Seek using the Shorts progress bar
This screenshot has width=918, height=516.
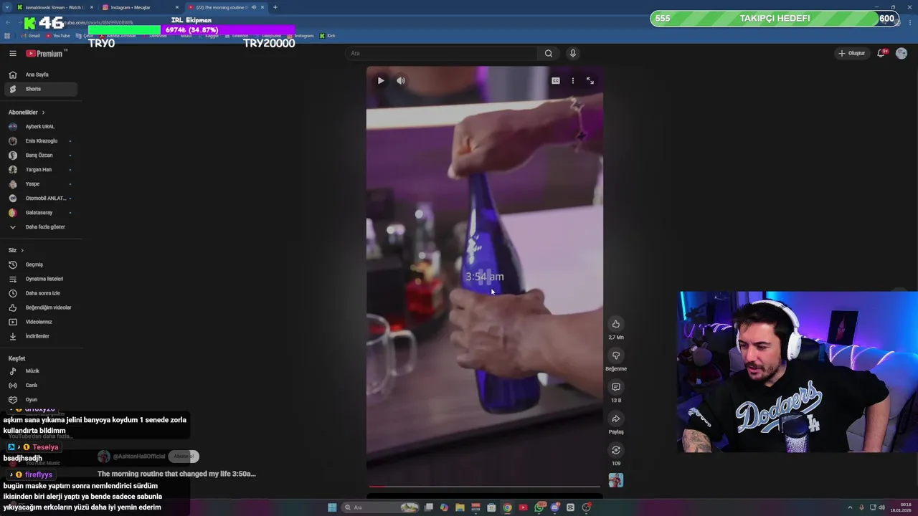pyautogui.click(x=485, y=487)
